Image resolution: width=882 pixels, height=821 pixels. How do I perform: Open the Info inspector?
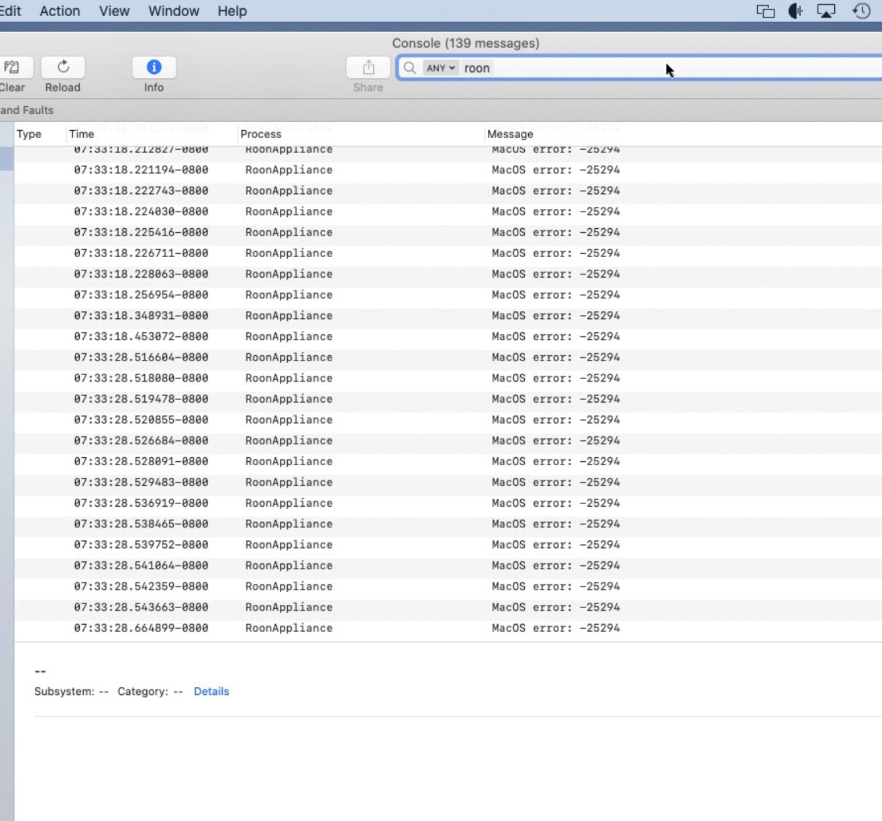tap(154, 68)
